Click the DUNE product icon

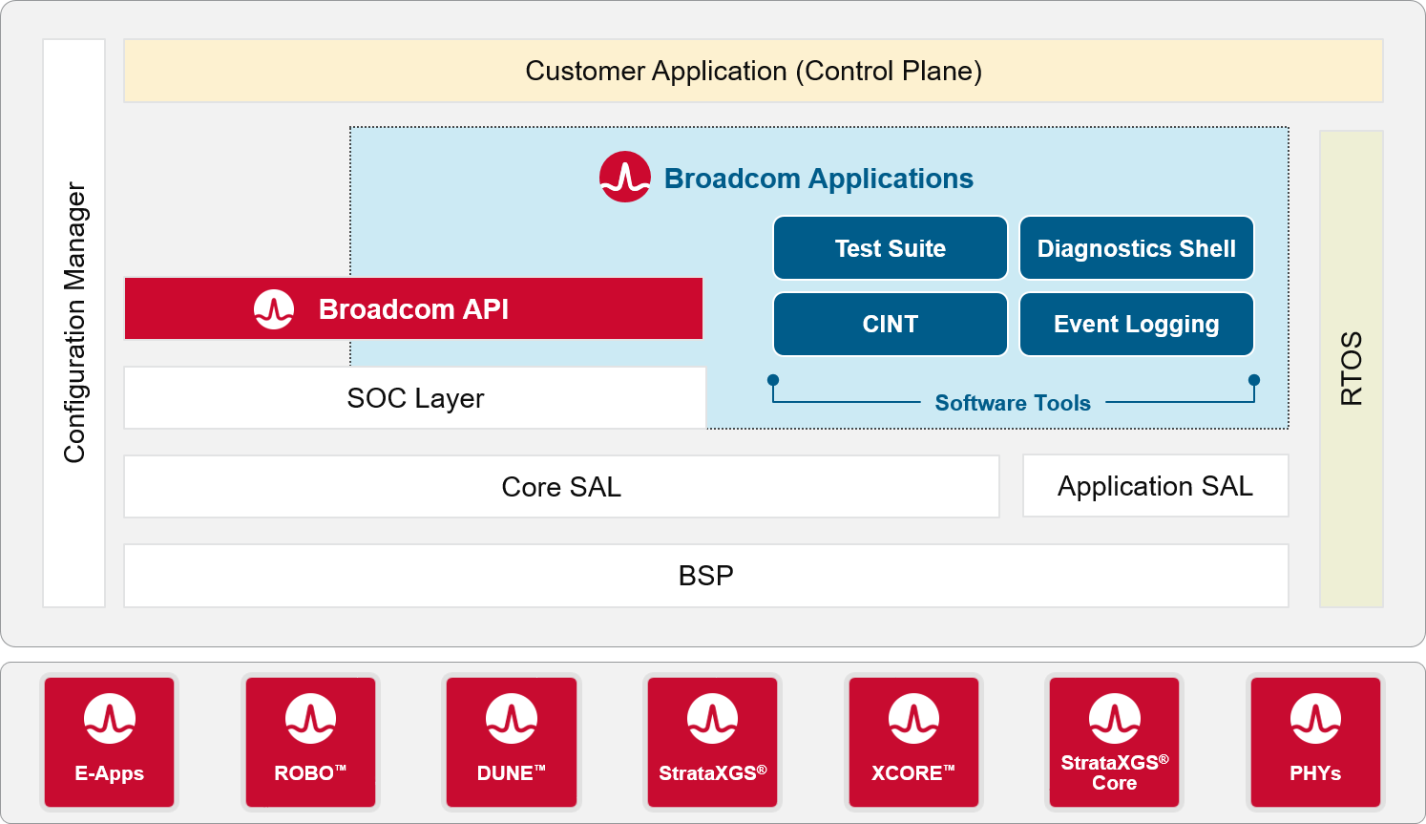click(x=512, y=741)
